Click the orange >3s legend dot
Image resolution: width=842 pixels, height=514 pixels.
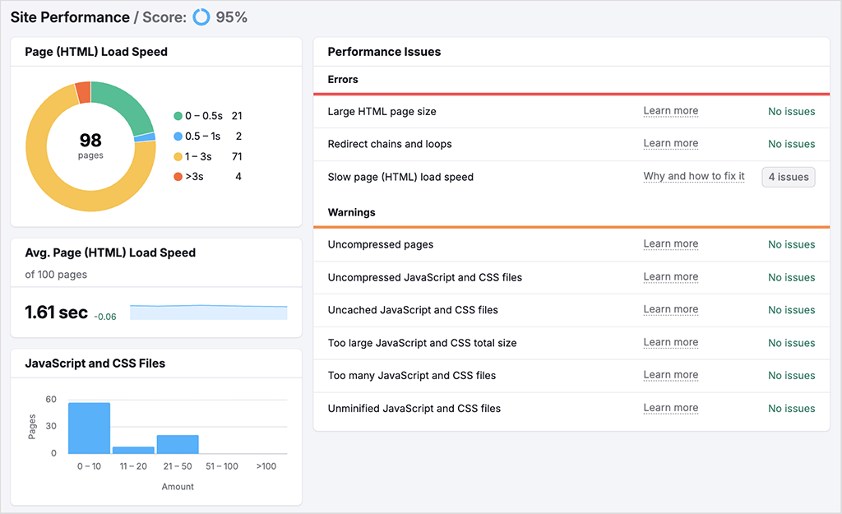(x=178, y=177)
